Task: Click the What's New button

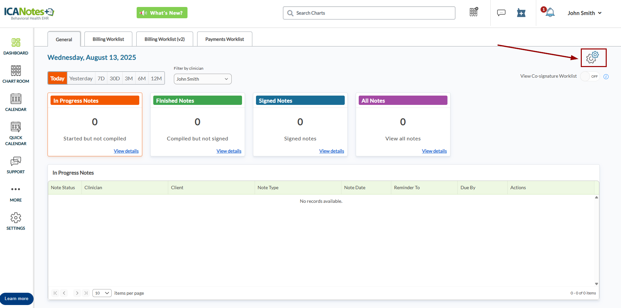Action: coord(162,13)
